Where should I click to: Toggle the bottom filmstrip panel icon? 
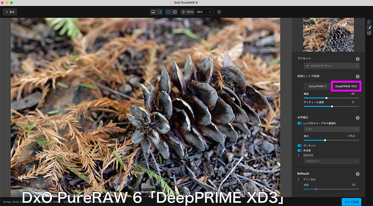[x=153, y=12]
